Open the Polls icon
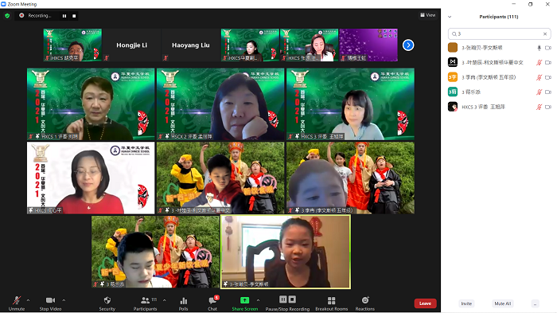The height and width of the screenshot is (313, 557). 183,300
